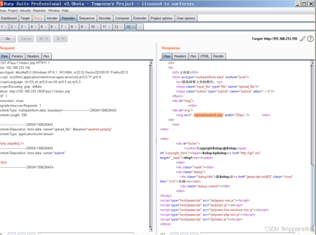Select the Response HTML view tab

point(205,56)
